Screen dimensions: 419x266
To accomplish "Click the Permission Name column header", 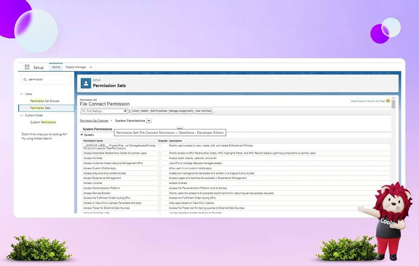I will (x=93, y=141).
